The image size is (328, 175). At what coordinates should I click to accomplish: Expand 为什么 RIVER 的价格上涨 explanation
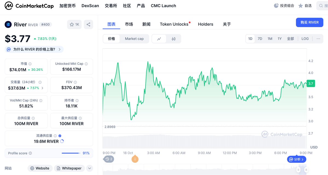point(34,49)
